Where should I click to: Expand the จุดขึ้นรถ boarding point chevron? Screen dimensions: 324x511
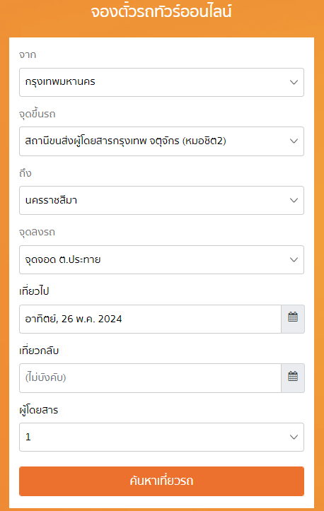(x=294, y=141)
